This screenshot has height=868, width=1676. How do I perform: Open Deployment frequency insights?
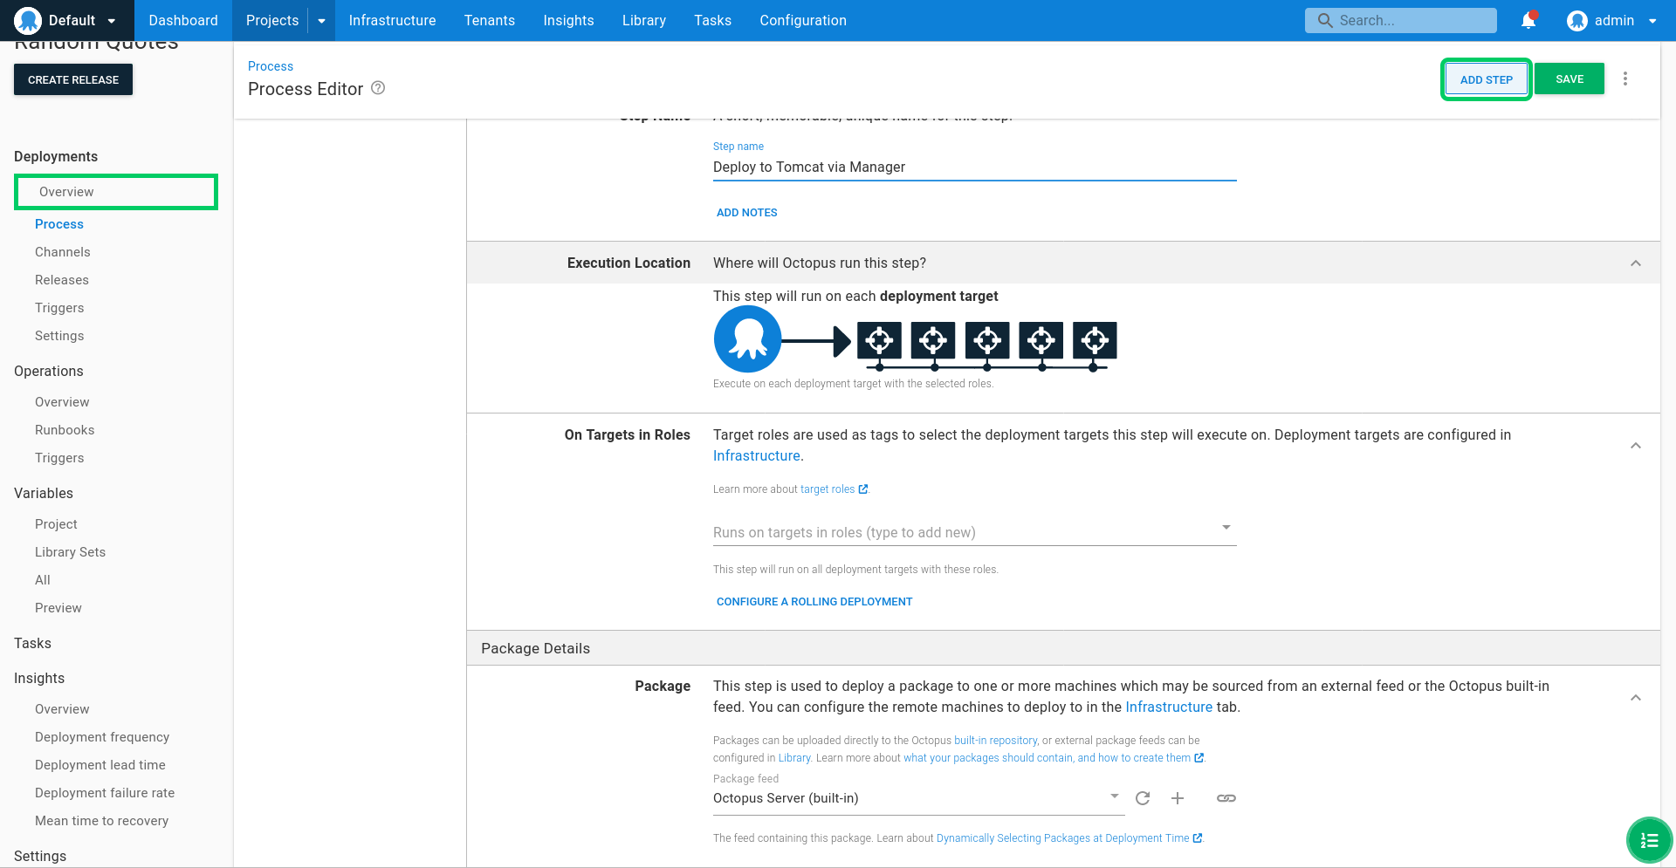click(x=102, y=737)
